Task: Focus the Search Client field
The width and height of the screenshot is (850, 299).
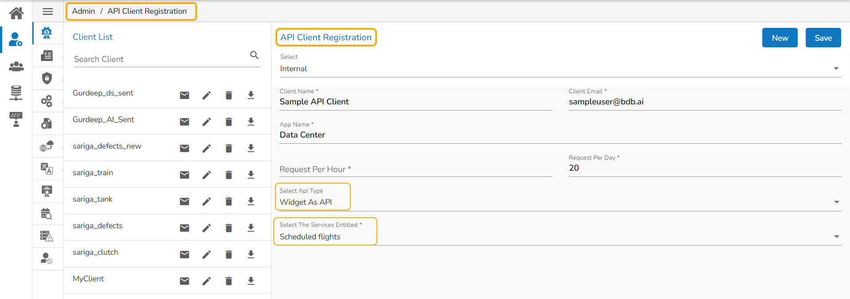Action: pos(159,59)
